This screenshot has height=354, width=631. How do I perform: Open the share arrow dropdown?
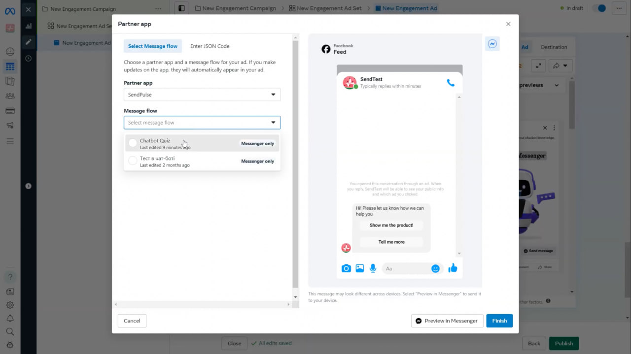click(560, 65)
